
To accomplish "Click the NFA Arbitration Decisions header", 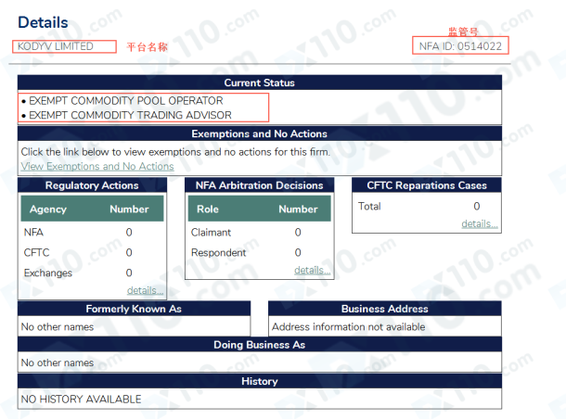I will pyautogui.click(x=260, y=185).
